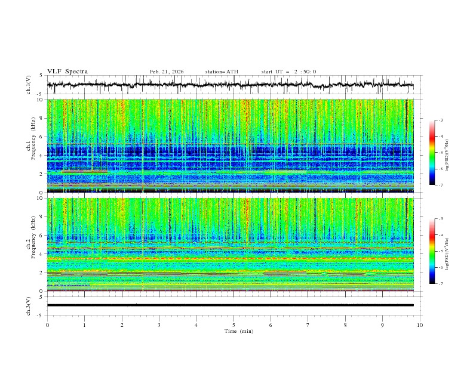This screenshot has height=365, width=473.
Task: Click the ch.2 "Frequency (kHz)" axis label
Action: 33,237
